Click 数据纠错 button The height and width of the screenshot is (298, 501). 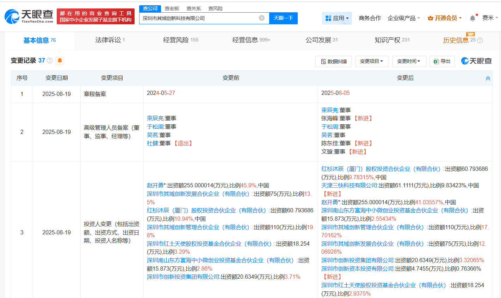point(334,61)
